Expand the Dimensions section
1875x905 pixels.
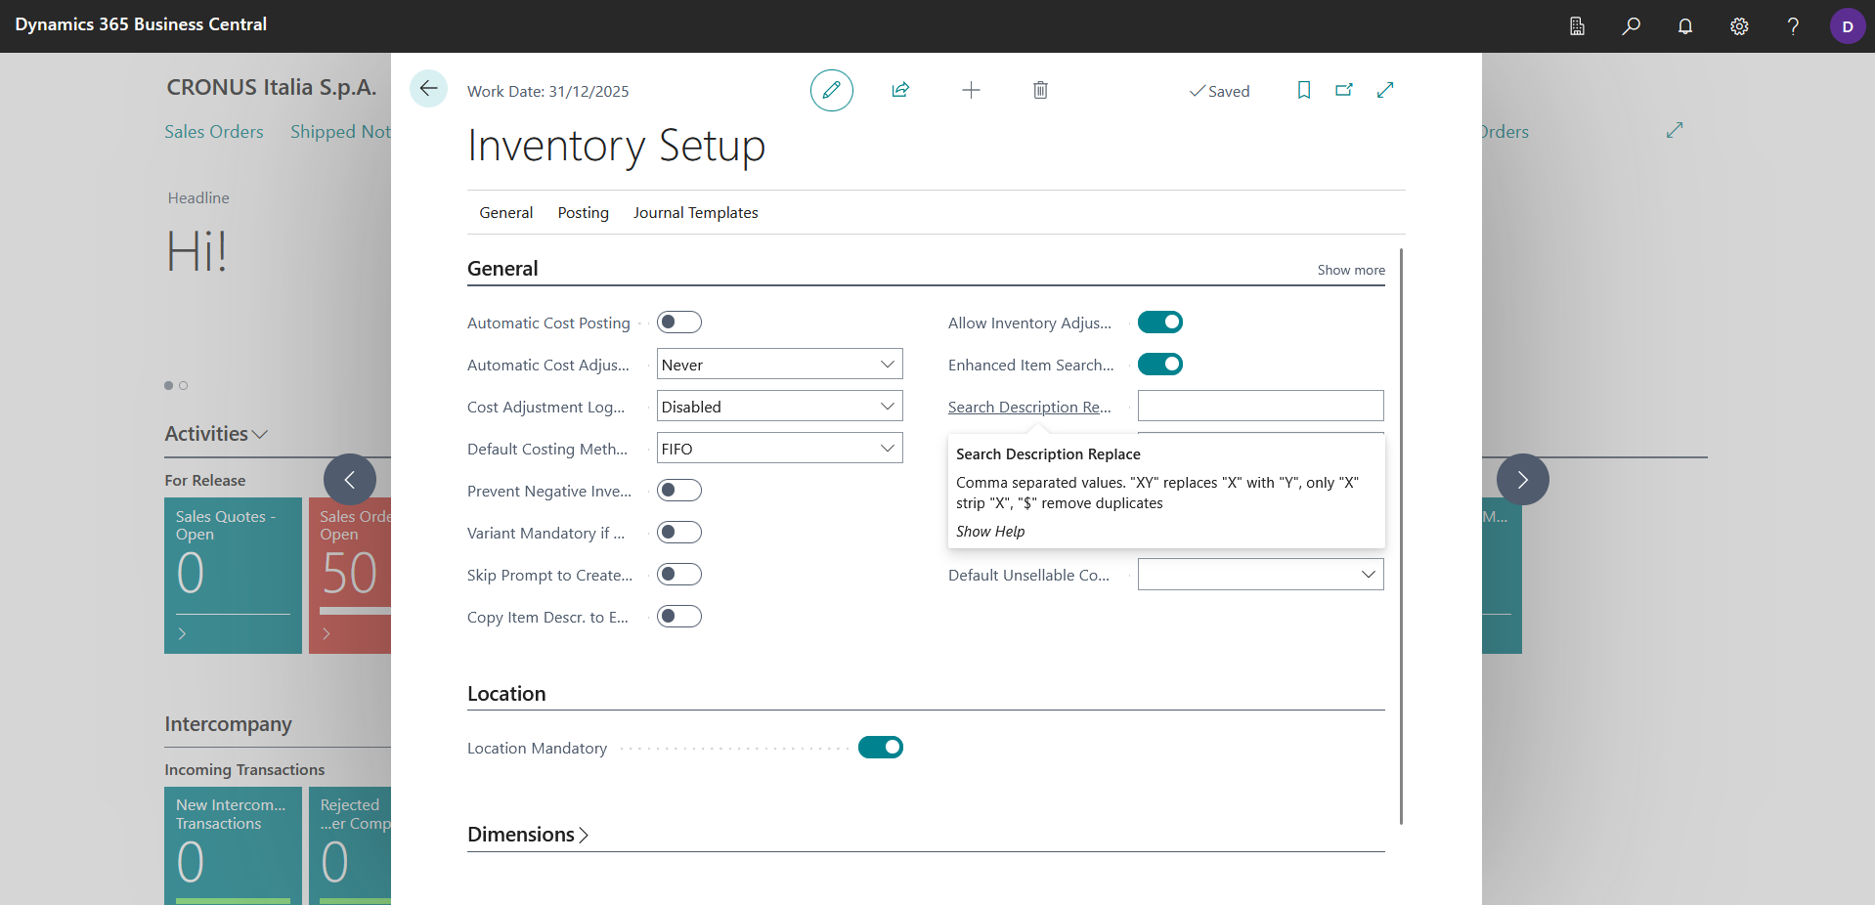pos(528,835)
